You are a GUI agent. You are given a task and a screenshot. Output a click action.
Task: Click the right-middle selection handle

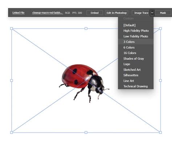(160, 80)
